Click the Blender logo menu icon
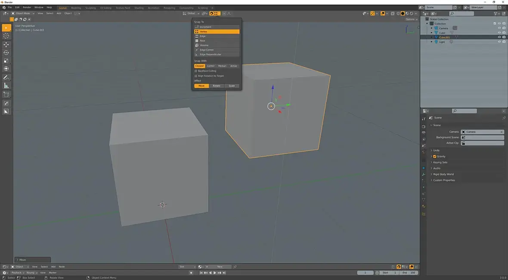 tap(4, 7)
